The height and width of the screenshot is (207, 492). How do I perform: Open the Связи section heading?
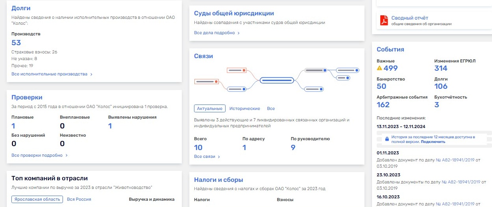[203, 56]
